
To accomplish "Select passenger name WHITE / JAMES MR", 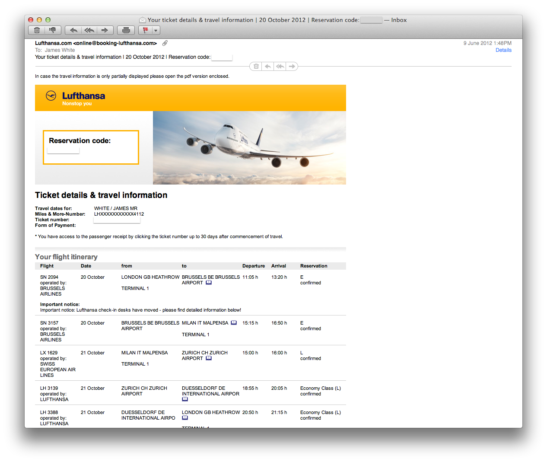I will tap(116, 208).
